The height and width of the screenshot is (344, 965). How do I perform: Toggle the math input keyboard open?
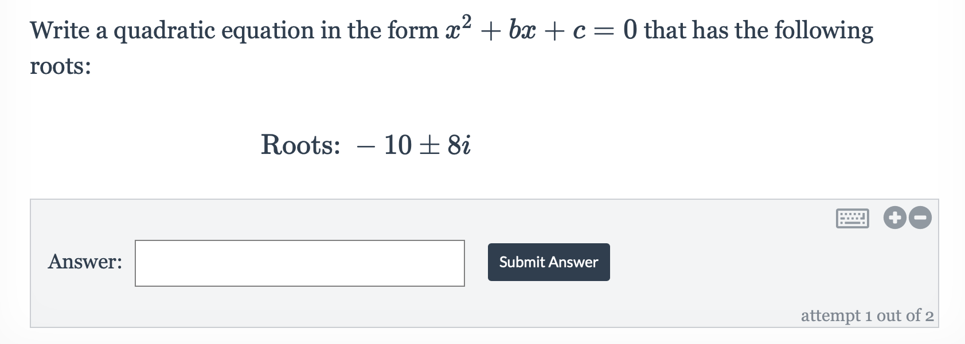(853, 218)
